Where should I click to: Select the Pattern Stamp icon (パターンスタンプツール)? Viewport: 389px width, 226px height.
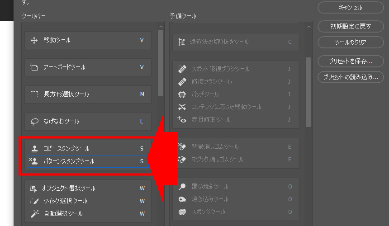(x=34, y=161)
